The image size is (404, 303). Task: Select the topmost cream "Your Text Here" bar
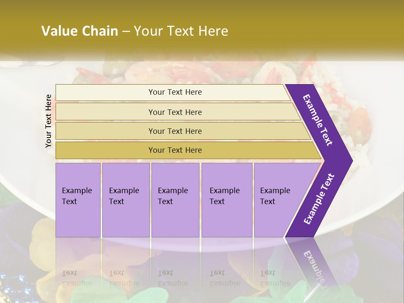pyautogui.click(x=175, y=92)
